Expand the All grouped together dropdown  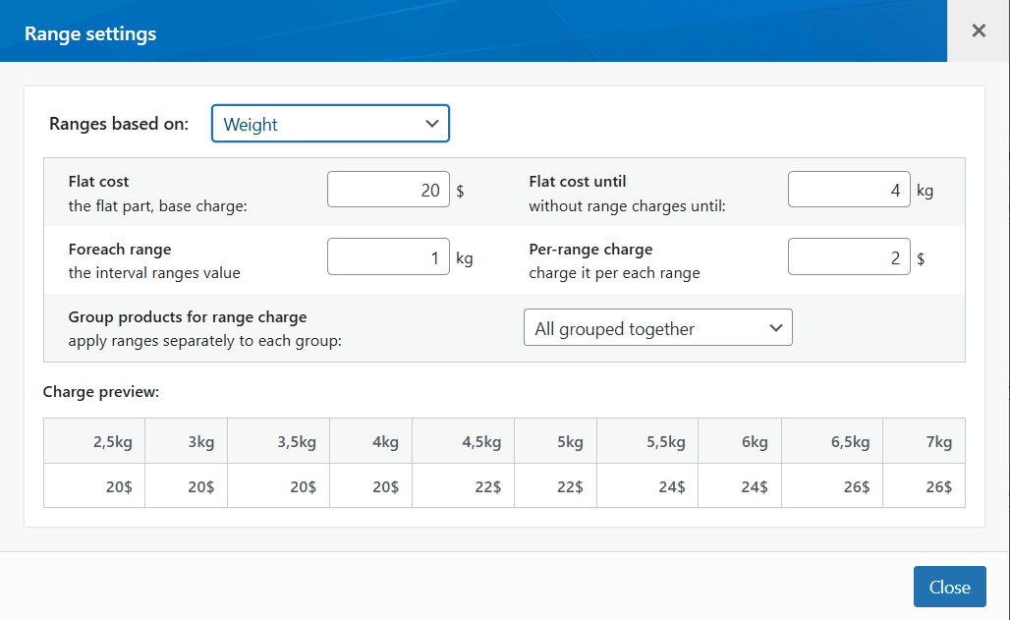pyautogui.click(x=657, y=328)
